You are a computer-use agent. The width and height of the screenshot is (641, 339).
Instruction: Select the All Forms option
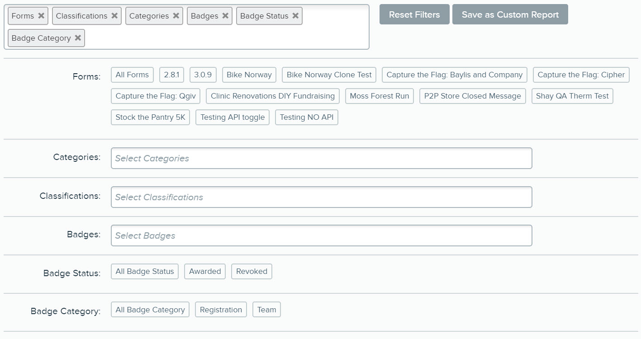click(x=132, y=75)
